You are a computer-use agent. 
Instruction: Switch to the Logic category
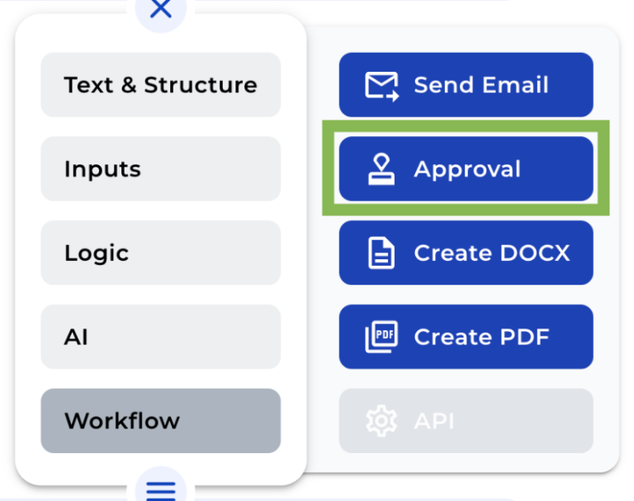click(x=160, y=253)
